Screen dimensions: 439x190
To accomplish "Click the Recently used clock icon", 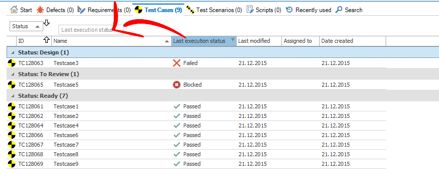I will click(x=289, y=10).
